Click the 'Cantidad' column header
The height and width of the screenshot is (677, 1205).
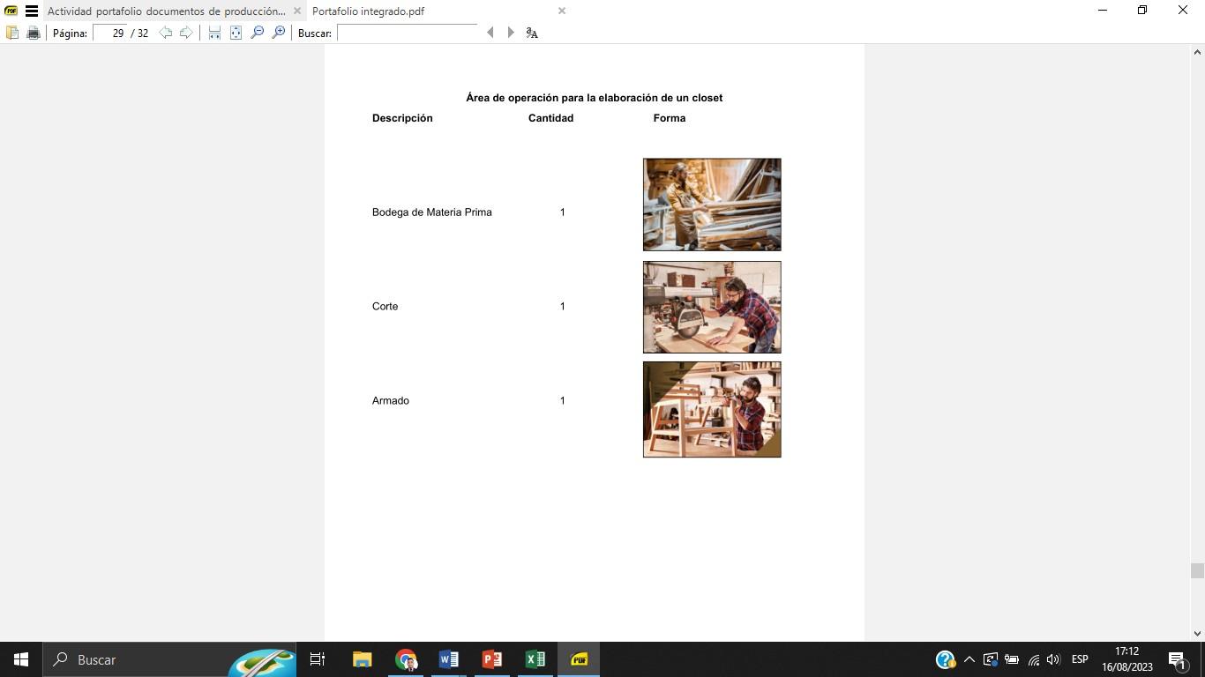pos(550,118)
